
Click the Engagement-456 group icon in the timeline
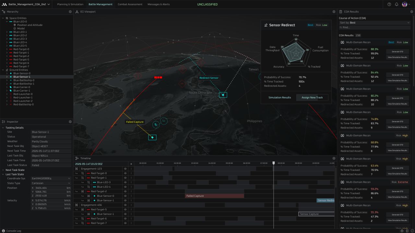pos(77,205)
